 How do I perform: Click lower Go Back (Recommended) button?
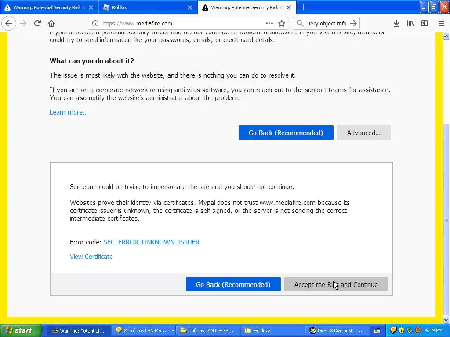233,284
